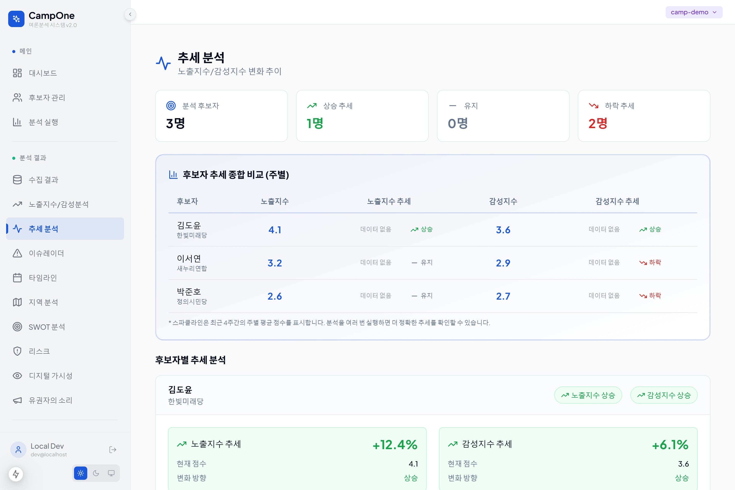Image resolution: width=735 pixels, height=490 pixels.
Task: Click the 상승 추세 green arrow icon
Action: point(312,106)
